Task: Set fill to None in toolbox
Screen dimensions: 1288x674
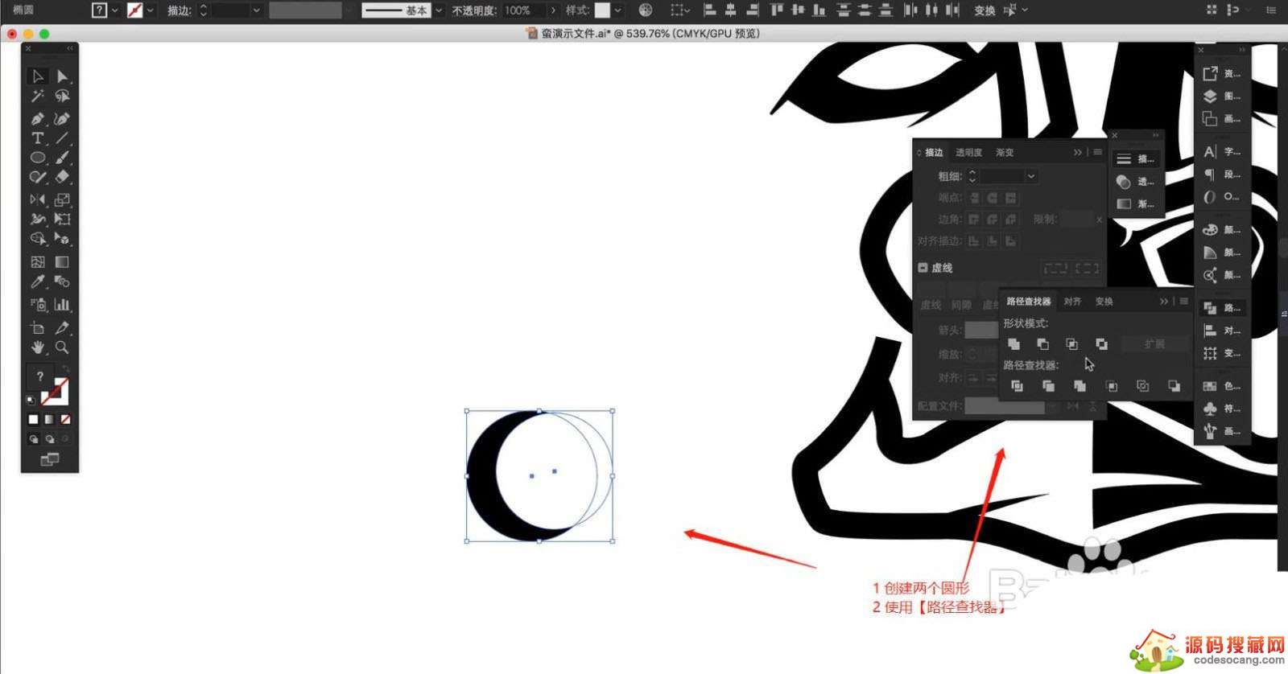Action: coord(65,419)
